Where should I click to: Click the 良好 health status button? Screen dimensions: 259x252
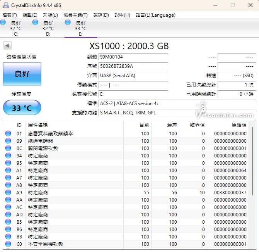coord(22,74)
